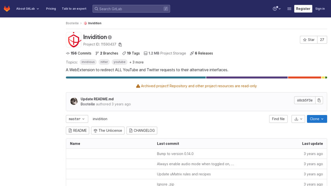Expand the About GitLab menu
Image resolution: width=331 pixels, height=186 pixels.
point(28,9)
